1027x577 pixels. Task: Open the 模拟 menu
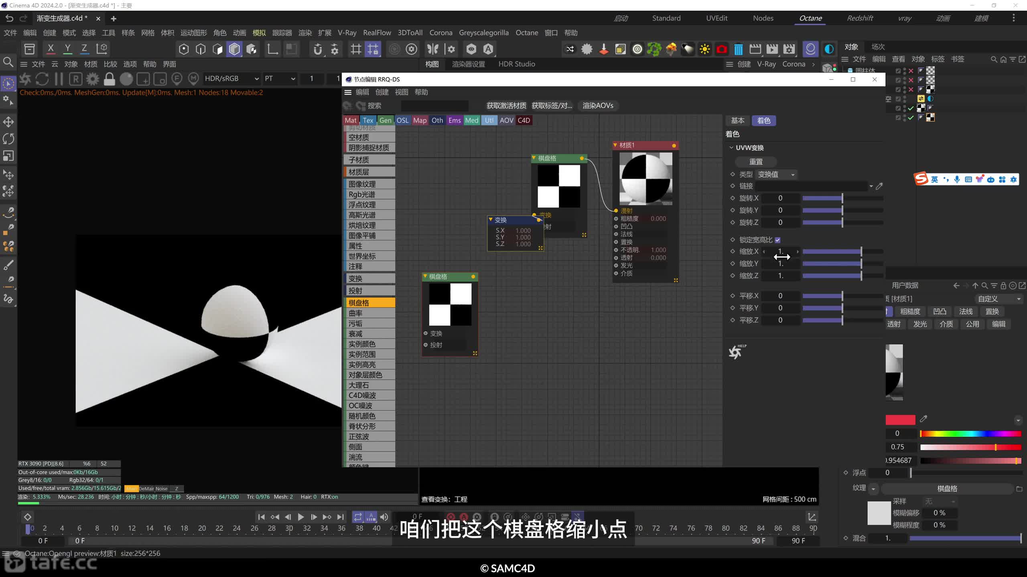tap(259, 33)
